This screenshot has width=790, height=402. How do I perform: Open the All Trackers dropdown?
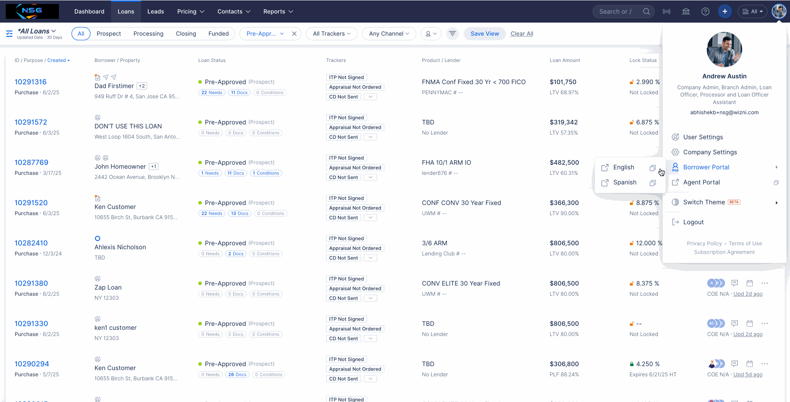coord(331,34)
